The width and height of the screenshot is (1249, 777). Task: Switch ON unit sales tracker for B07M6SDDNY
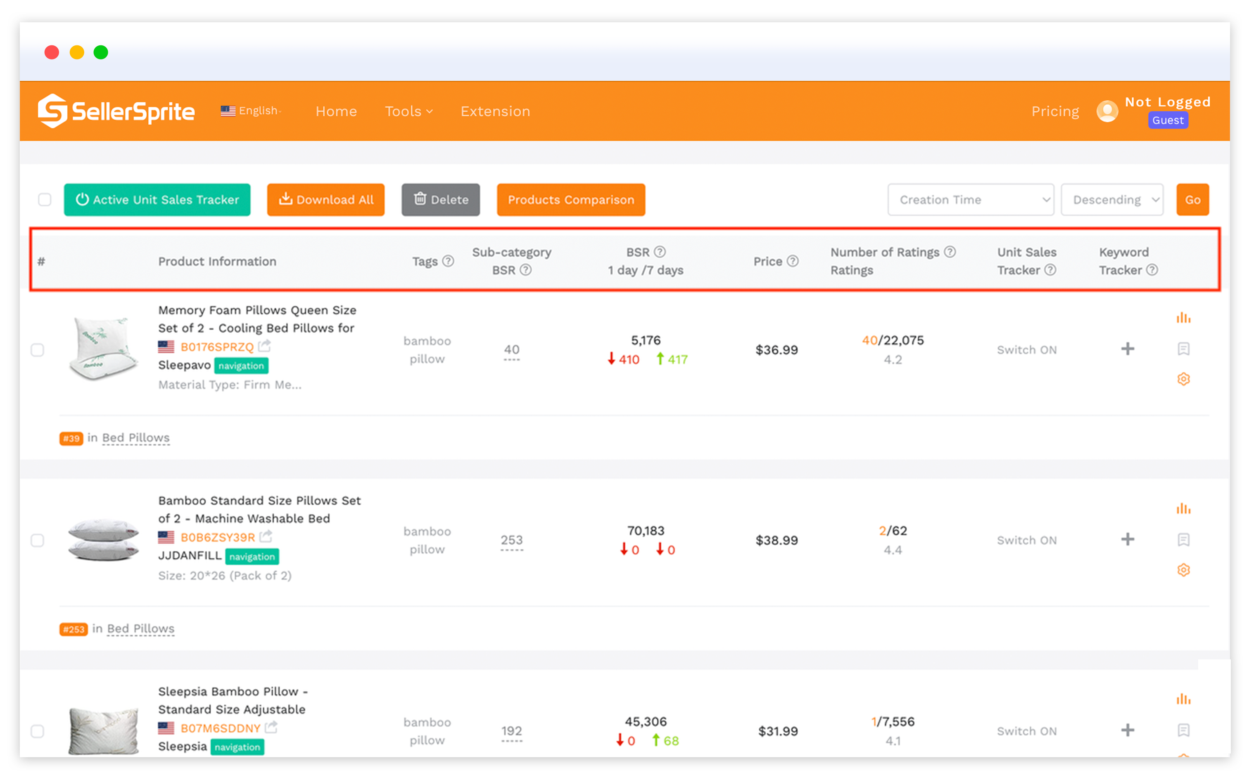[x=1026, y=731]
